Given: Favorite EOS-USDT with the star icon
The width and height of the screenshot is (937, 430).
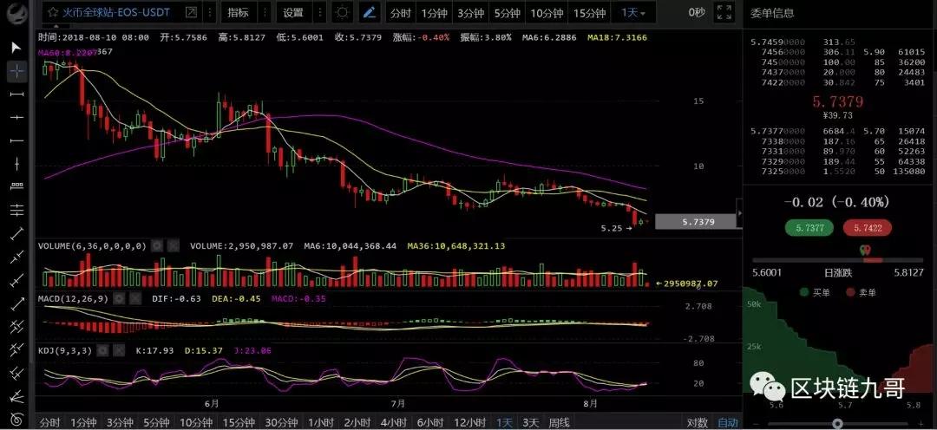Looking at the screenshot, I should (x=53, y=12).
